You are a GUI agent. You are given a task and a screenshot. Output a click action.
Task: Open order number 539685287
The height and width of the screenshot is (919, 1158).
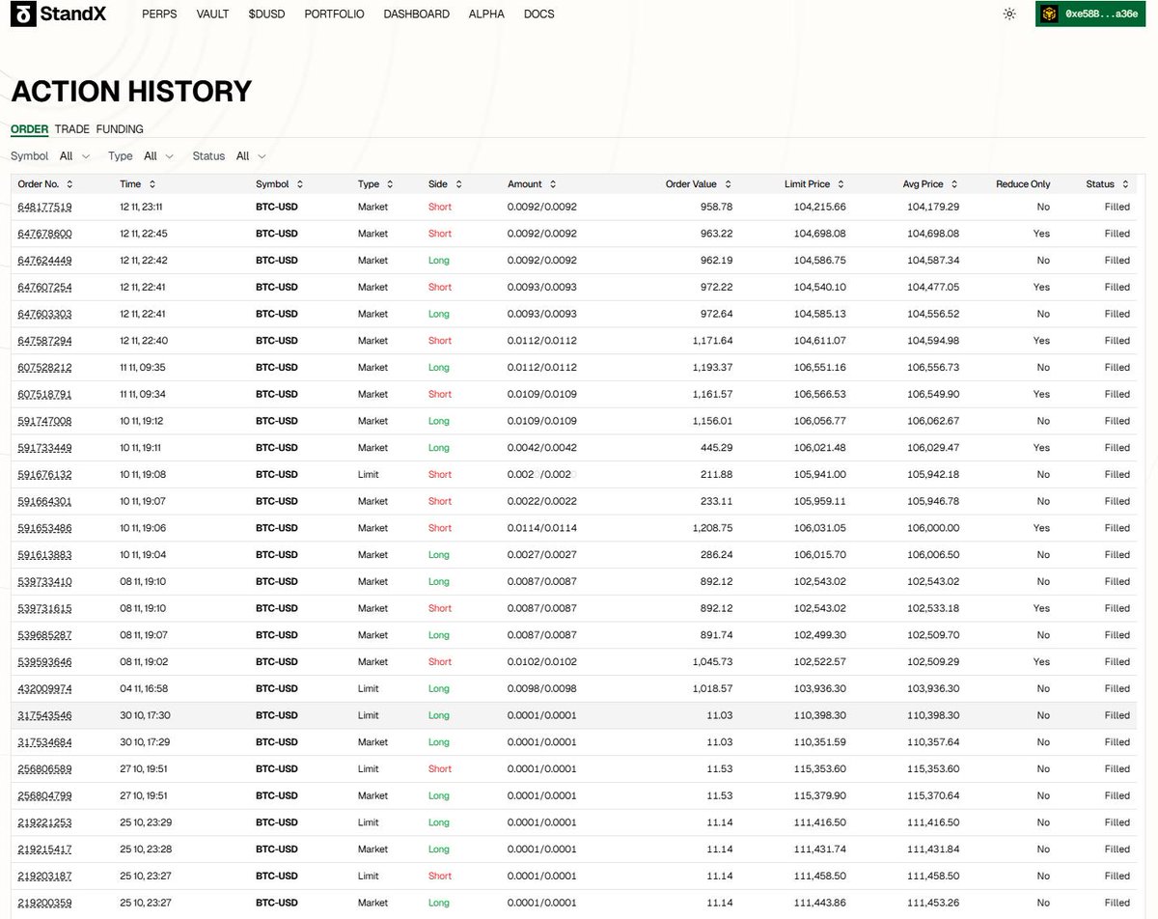click(x=45, y=635)
